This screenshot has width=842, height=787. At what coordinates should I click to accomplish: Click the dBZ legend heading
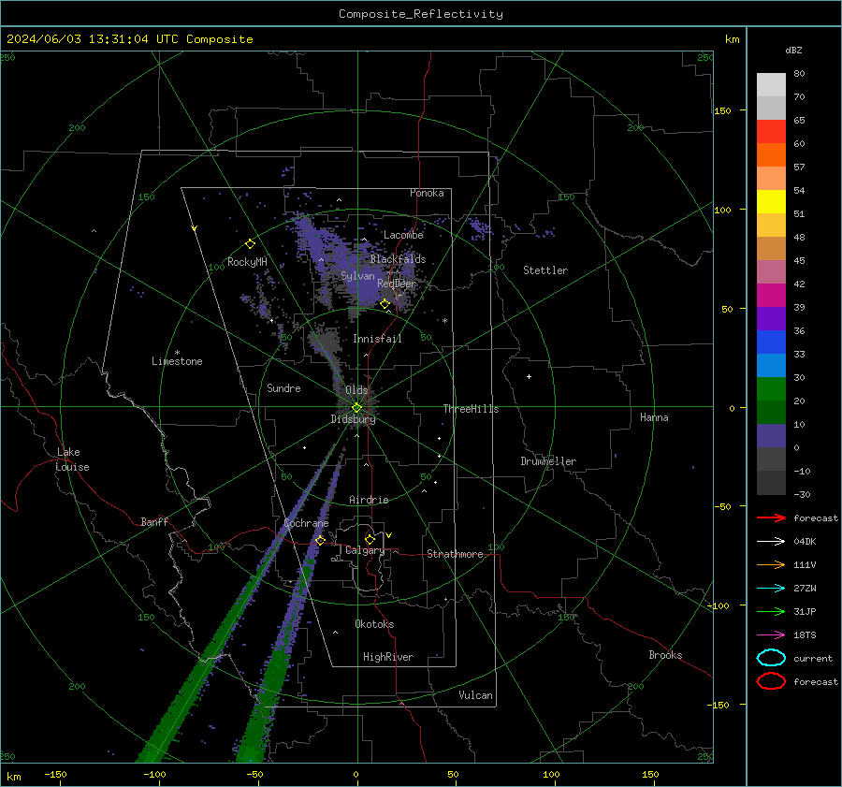793,50
